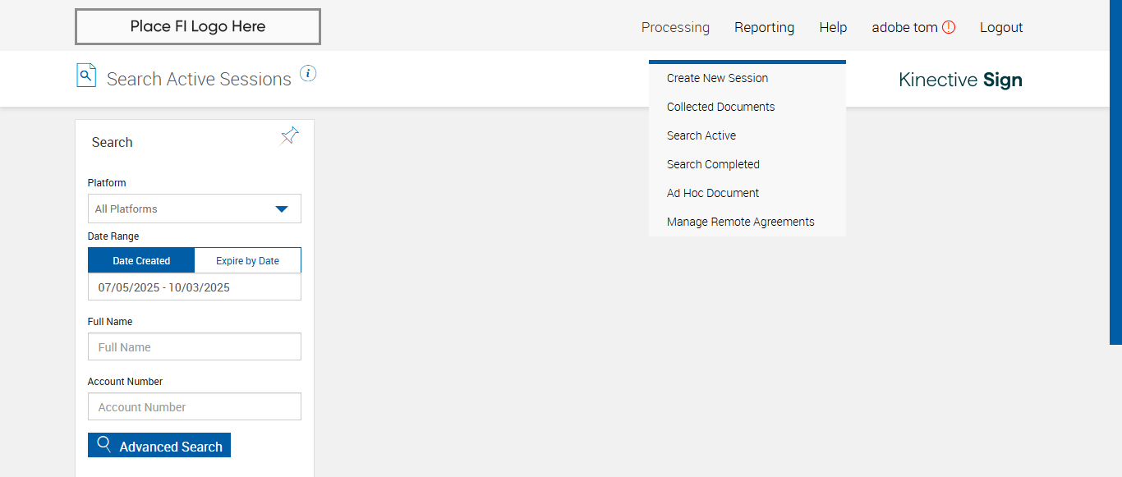This screenshot has width=1122, height=477.
Task: Choose Create New Session from menu
Action: tap(717, 78)
